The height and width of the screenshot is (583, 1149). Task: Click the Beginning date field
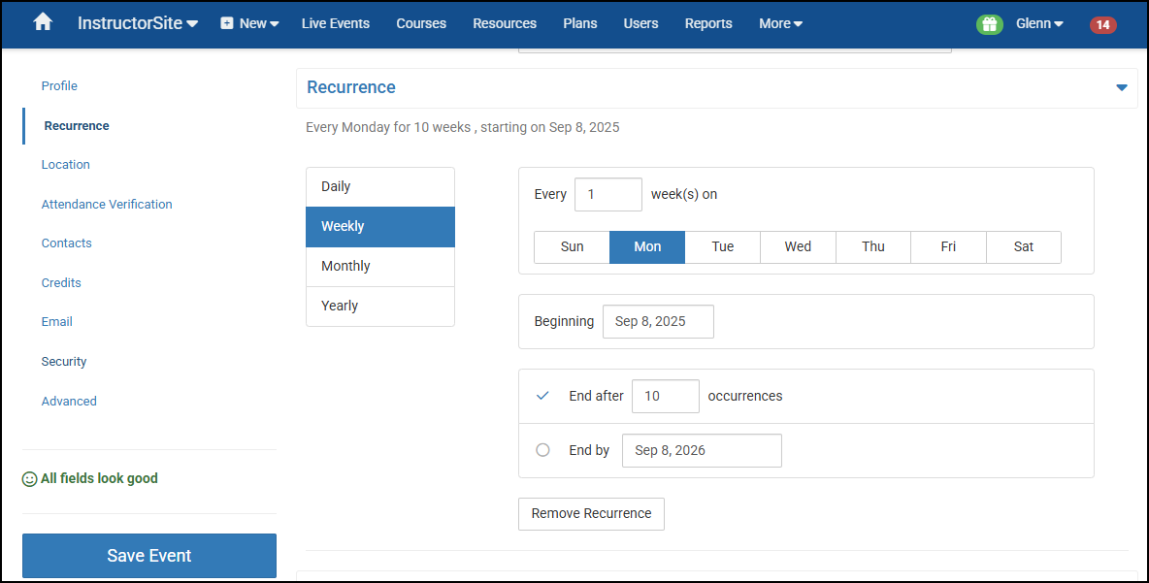[x=658, y=321]
